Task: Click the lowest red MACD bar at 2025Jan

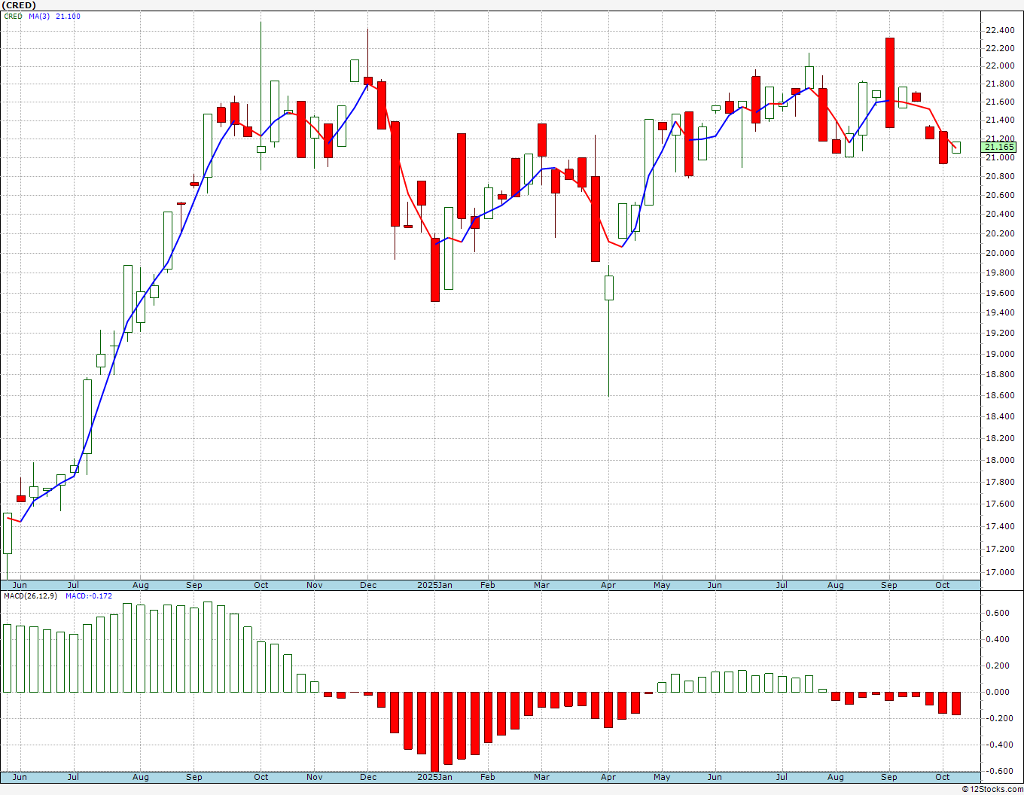Action: [x=435, y=732]
